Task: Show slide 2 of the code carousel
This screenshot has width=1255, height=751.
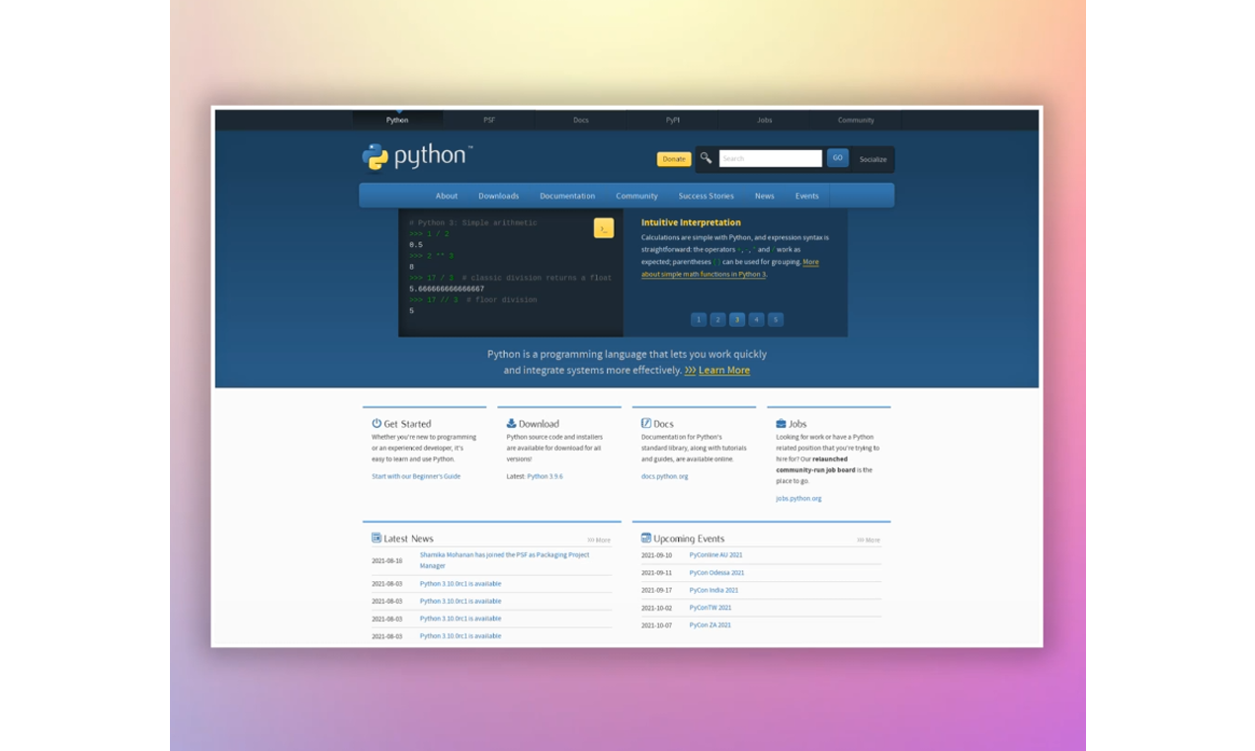Action: click(718, 319)
